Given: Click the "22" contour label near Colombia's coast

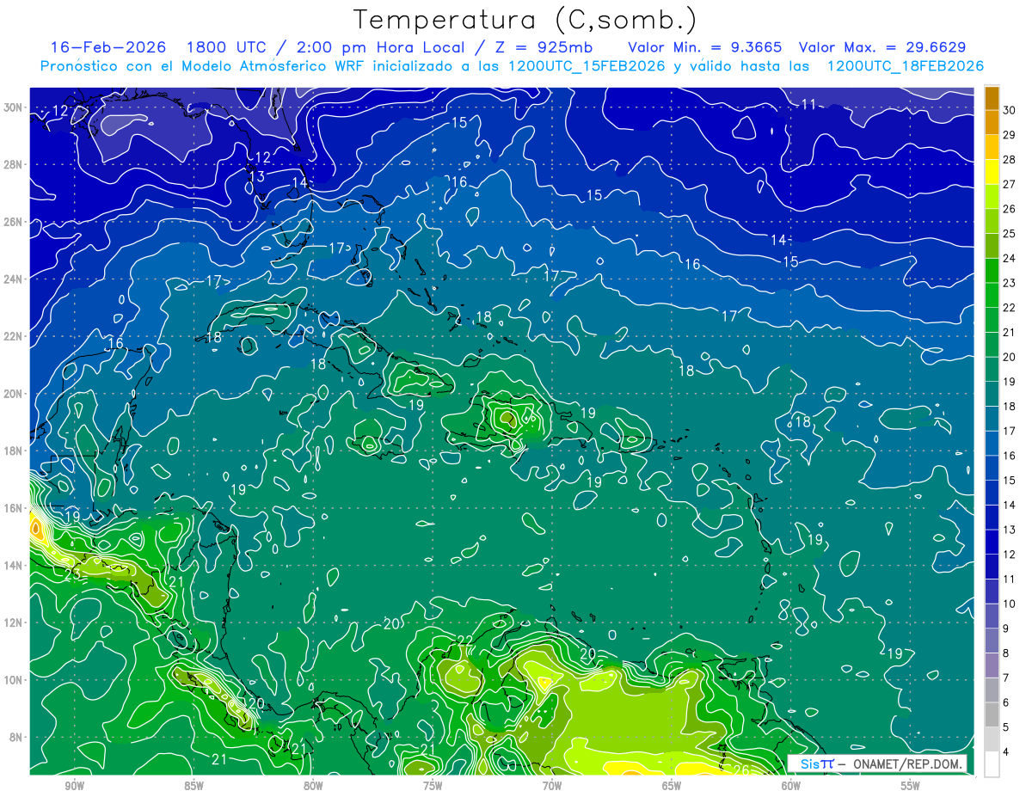Looking at the screenshot, I should coord(465,641).
